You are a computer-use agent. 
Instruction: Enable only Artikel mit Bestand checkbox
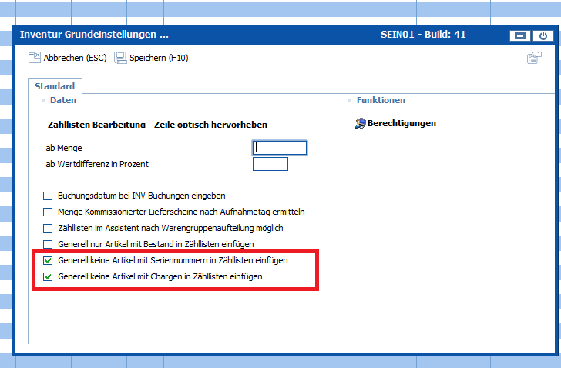click(x=49, y=244)
